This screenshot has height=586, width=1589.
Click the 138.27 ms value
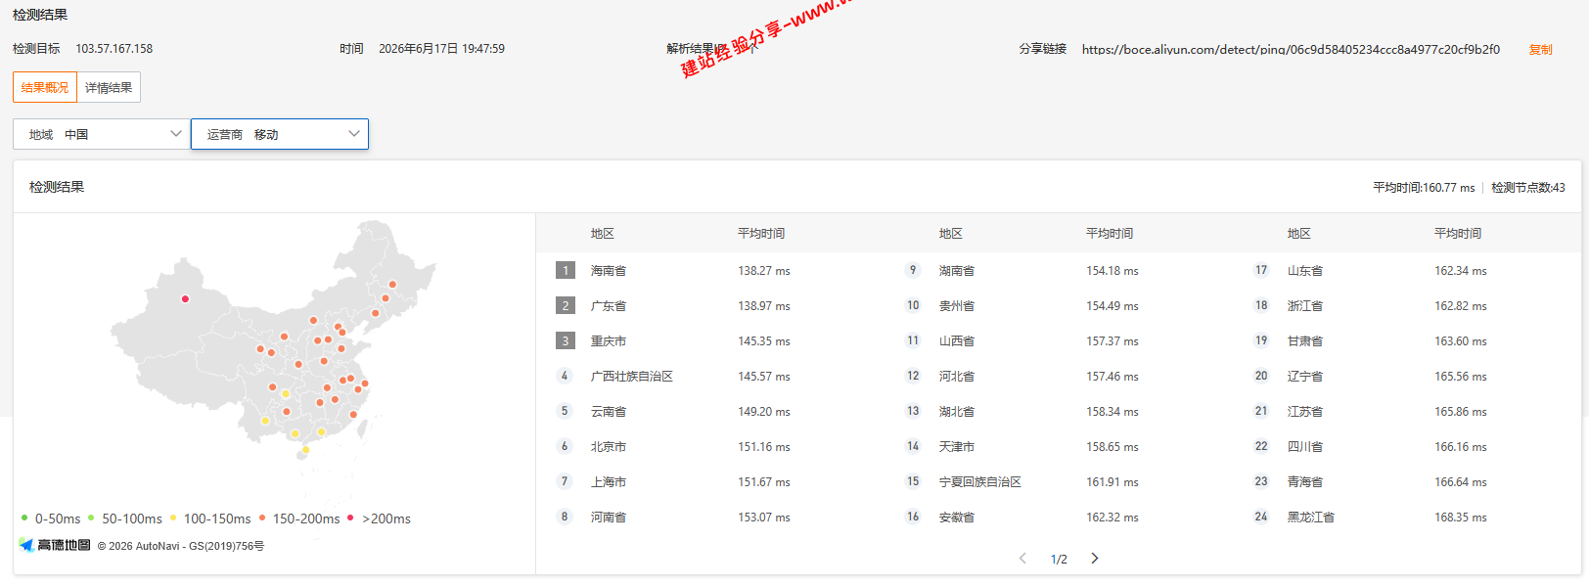pyautogui.click(x=764, y=271)
